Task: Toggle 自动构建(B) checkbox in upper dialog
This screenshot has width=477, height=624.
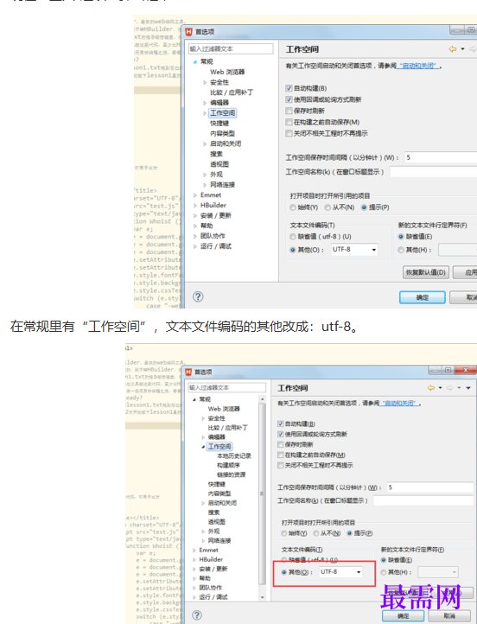Action: [x=289, y=88]
